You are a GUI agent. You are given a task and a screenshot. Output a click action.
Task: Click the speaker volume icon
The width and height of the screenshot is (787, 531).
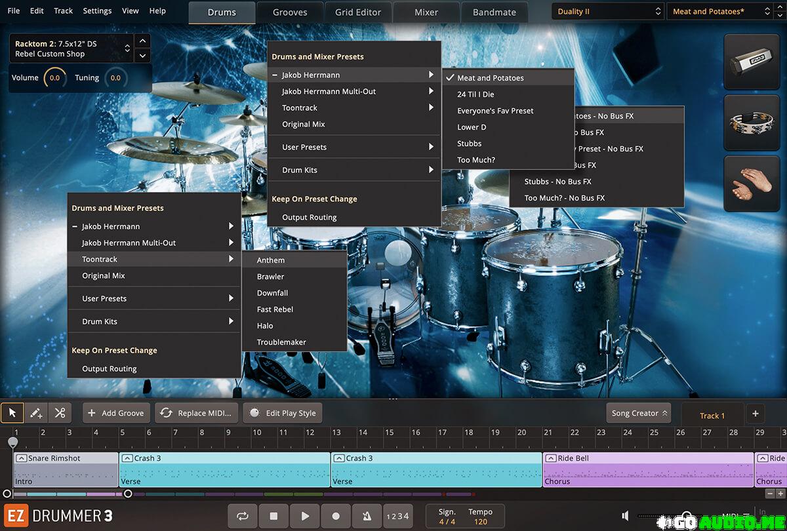(x=626, y=516)
